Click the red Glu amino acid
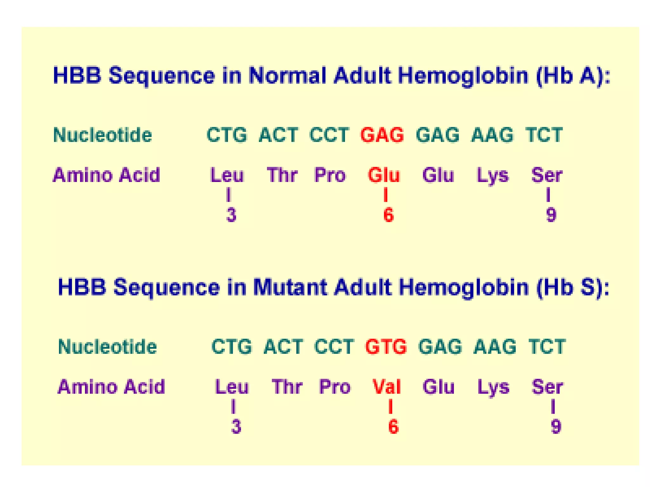 [x=383, y=175]
